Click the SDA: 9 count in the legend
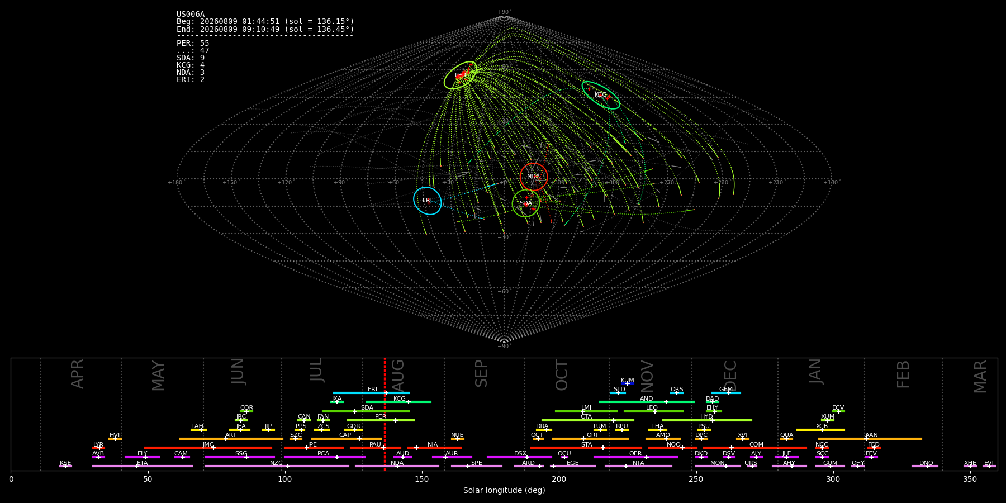The image size is (1006, 503). tap(191, 58)
